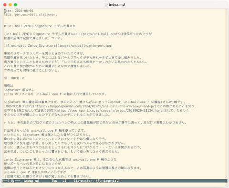The image size is (229, 188).
Task: Click the line beginning 'zento Signature 軸は'
Action: 60,159
